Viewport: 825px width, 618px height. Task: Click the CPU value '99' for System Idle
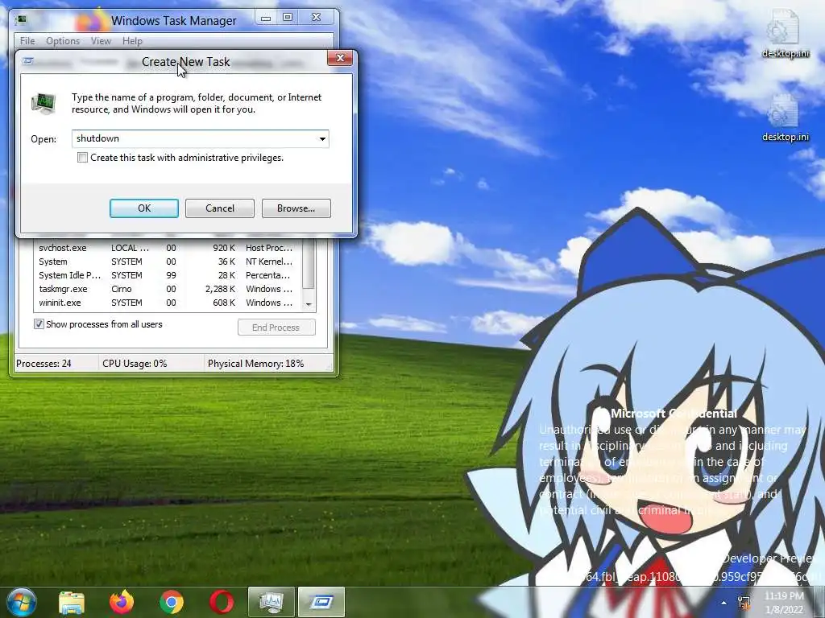(x=171, y=275)
